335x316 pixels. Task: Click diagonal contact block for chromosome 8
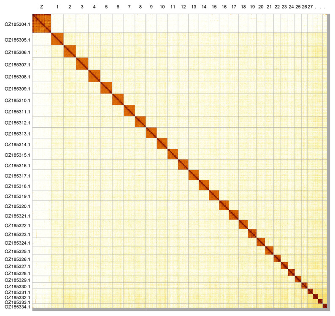coord(140,122)
